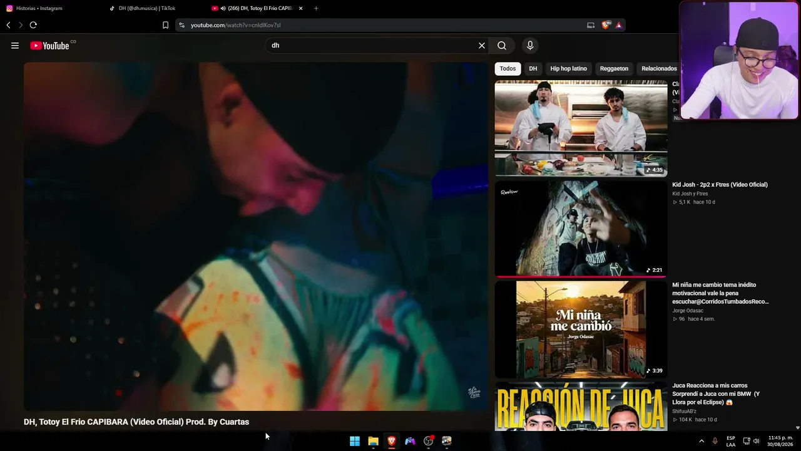This screenshot has height=451, width=801.
Task: Go forward with the browser forward arrow
Action: point(20,25)
